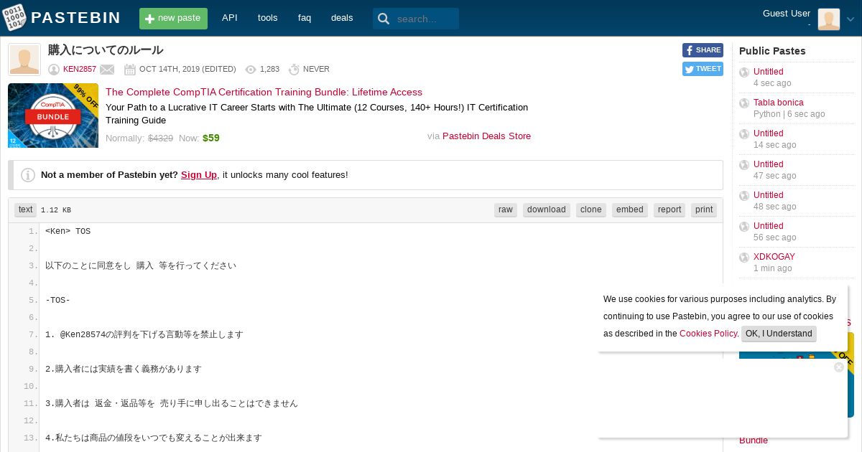
Task: Open the tools menu item
Action: point(267,18)
